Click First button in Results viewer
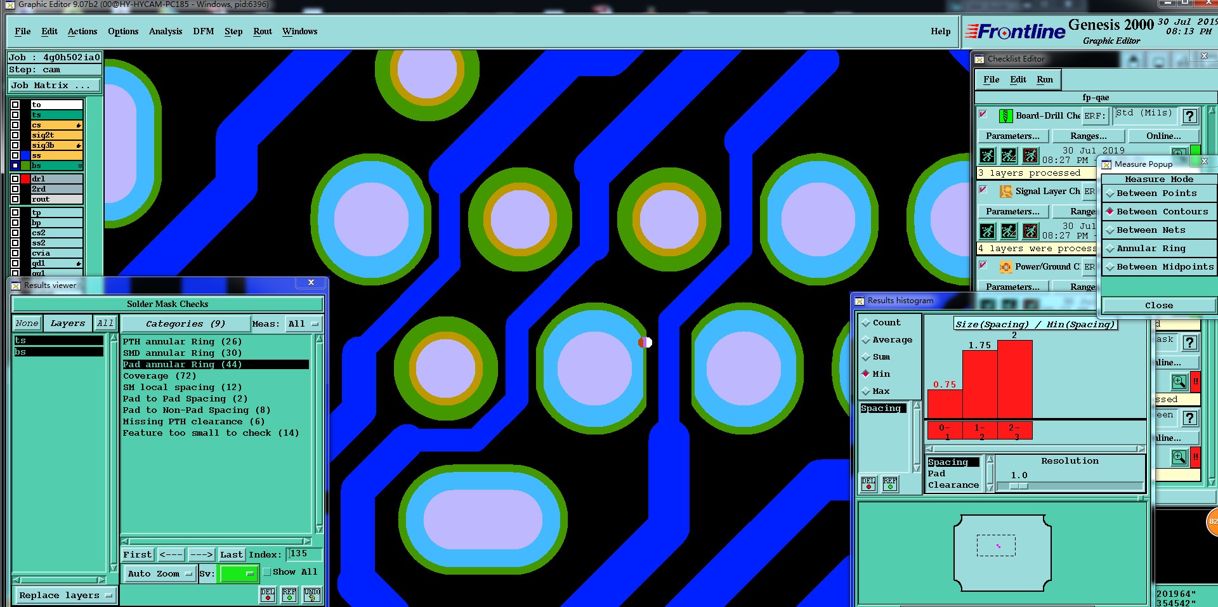1218x607 pixels. pyautogui.click(x=138, y=555)
